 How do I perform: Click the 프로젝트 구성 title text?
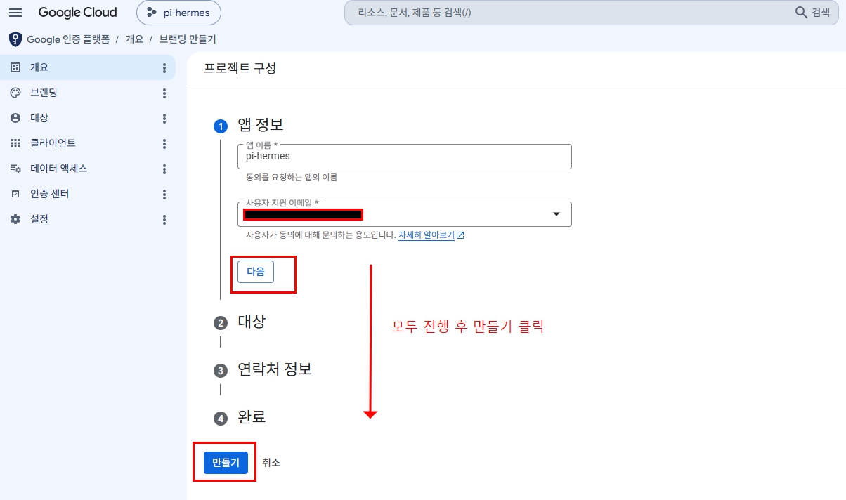[x=240, y=69]
